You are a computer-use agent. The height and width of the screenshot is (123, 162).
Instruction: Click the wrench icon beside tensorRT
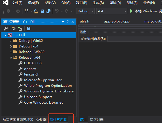pos(20,74)
